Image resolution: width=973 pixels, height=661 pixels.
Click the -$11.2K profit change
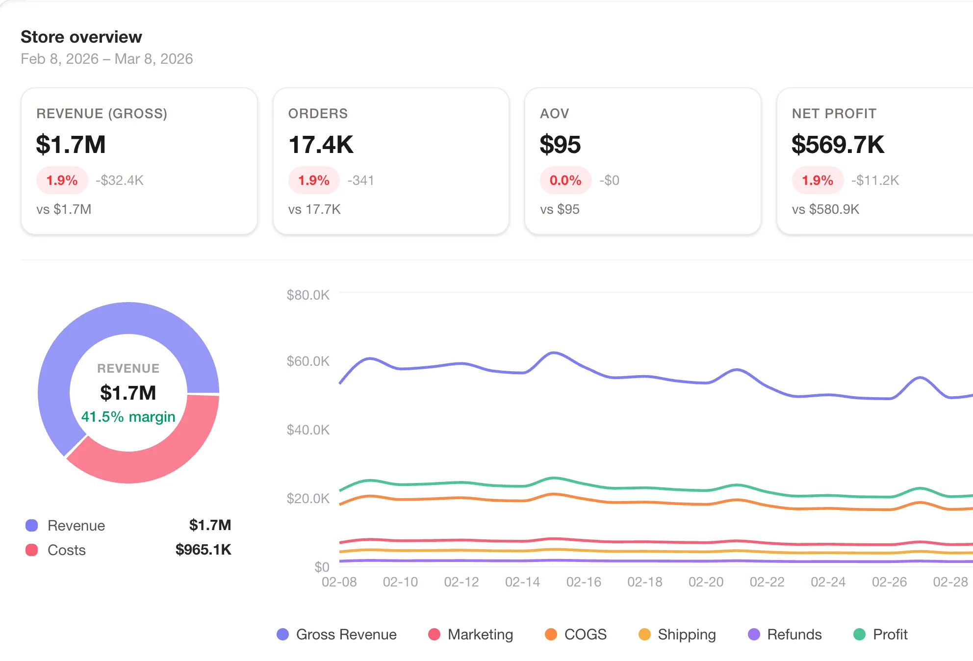point(875,180)
